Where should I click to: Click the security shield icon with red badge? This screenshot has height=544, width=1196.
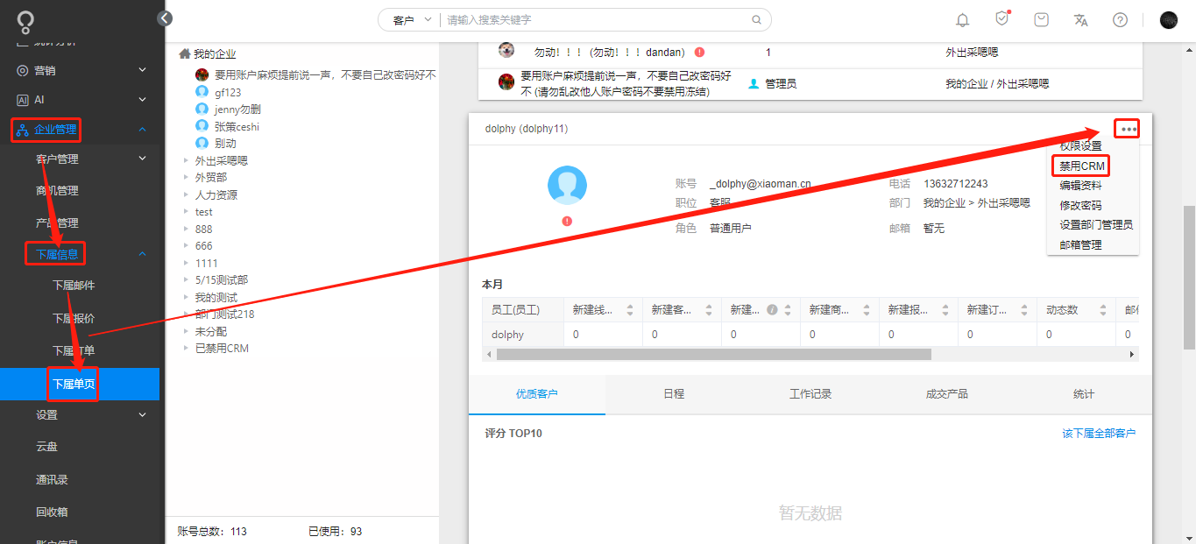coord(1001,18)
